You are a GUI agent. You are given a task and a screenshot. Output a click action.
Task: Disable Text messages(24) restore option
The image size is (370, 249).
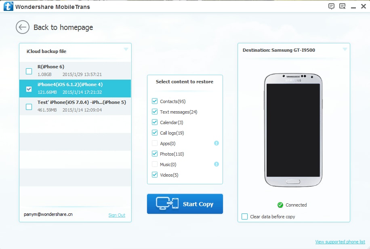(154, 112)
